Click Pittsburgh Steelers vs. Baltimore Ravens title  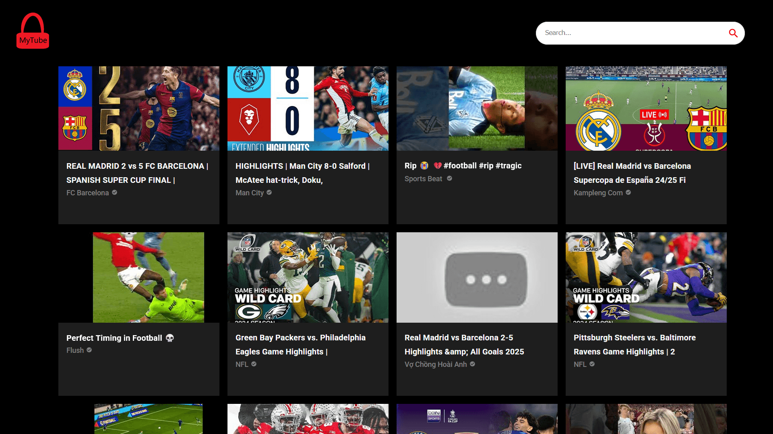coord(635,344)
